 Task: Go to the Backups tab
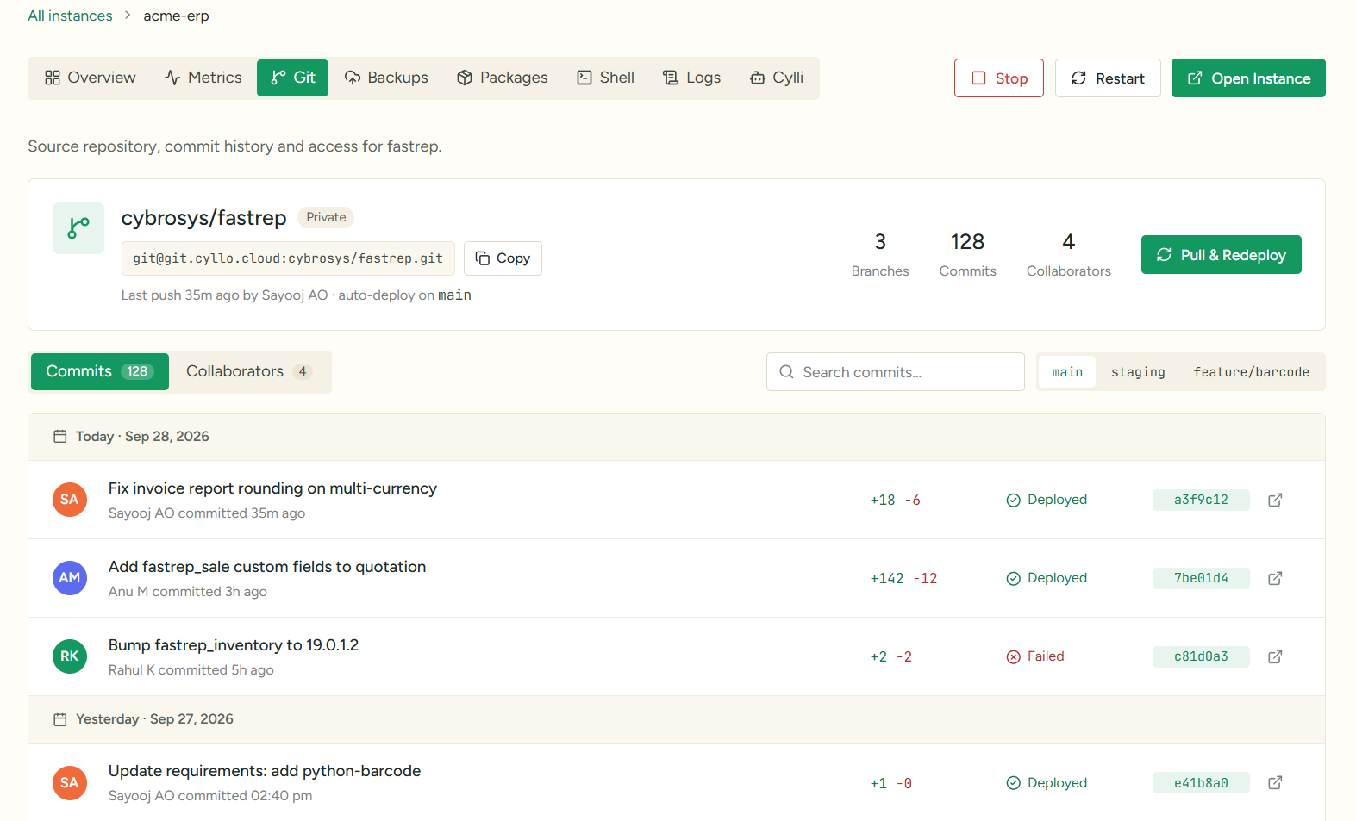tap(386, 78)
